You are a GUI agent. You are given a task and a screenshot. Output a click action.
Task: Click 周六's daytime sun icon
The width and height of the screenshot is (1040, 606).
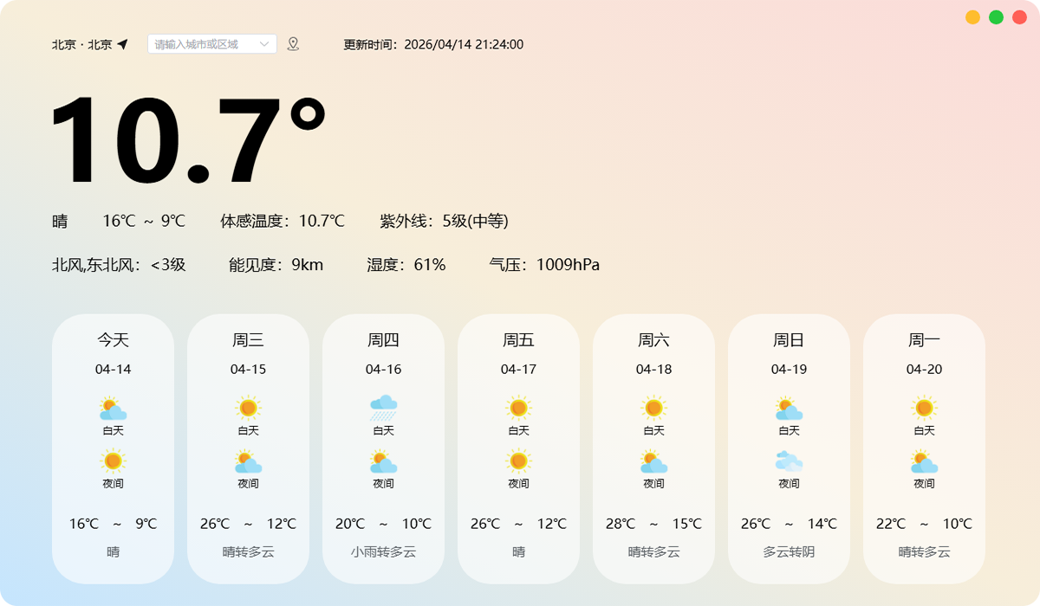tap(653, 407)
